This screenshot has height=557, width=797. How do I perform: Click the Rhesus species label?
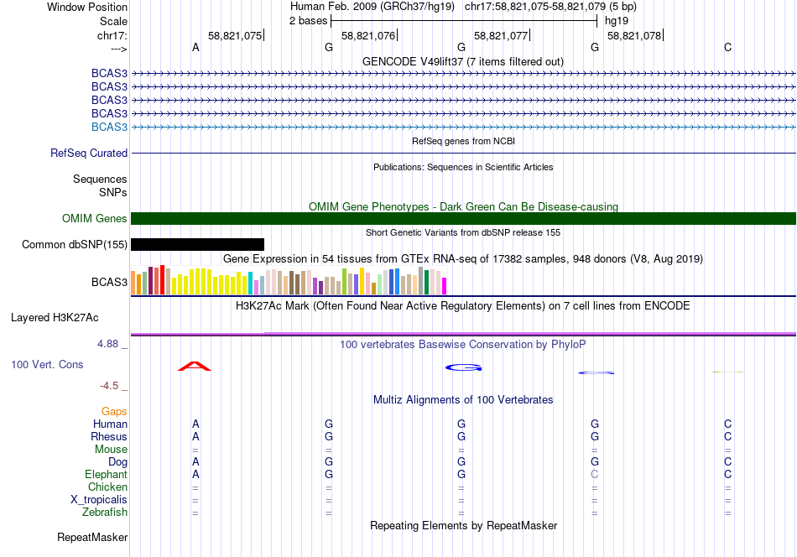109,437
